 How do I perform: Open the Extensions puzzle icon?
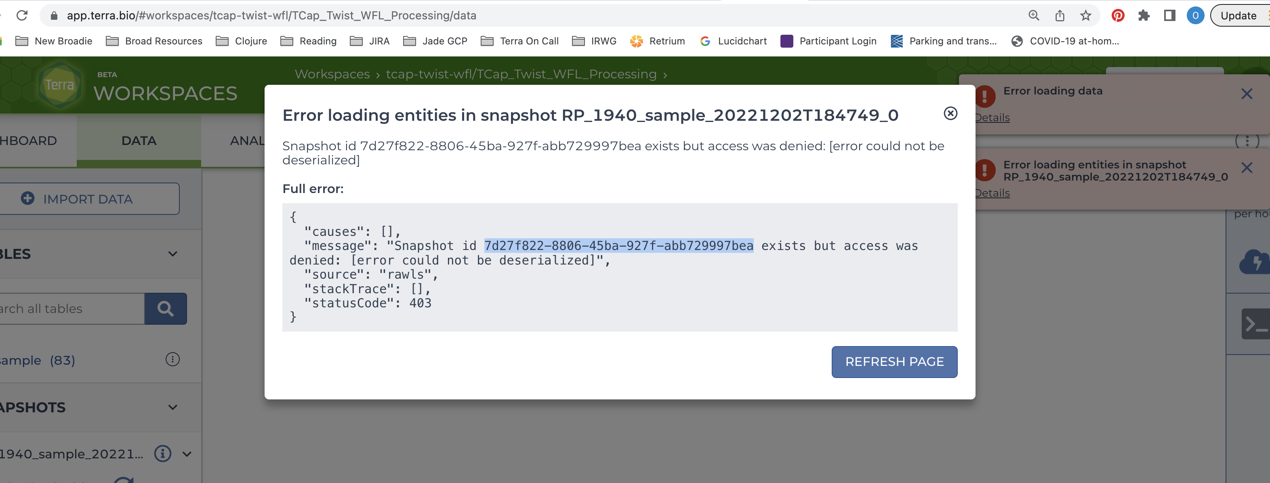(1143, 15)
